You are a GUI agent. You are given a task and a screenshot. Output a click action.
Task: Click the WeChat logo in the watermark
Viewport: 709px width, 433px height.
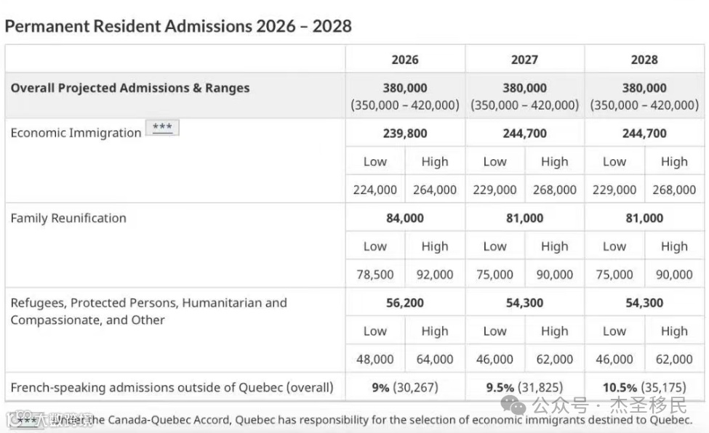pyautogui.click(x=518, y=404)
